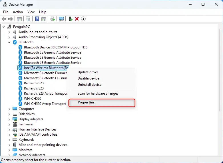The width and height of the screenshot is (223, 163).
Task: Click the Audio inputs and outputs speaker icon
Action: coord(15,32)
